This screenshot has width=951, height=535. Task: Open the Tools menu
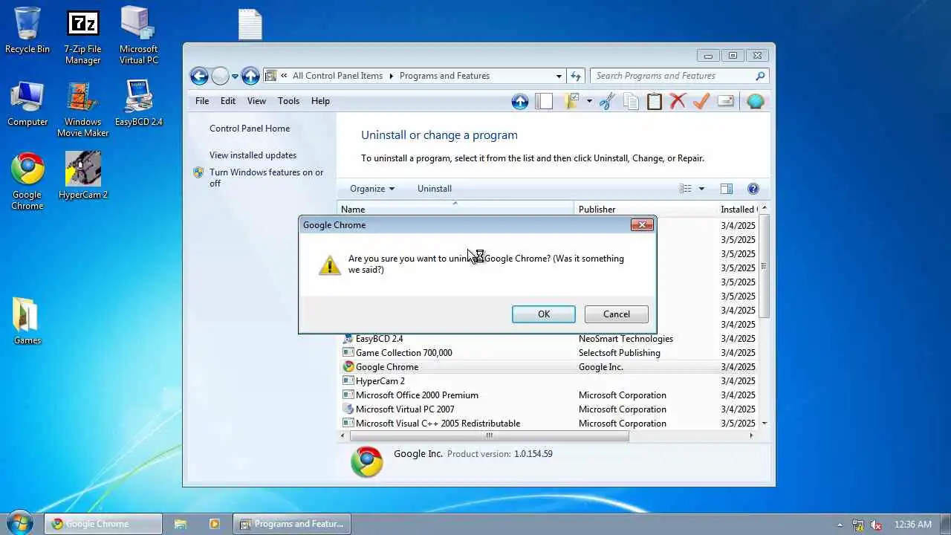[288, 101]
